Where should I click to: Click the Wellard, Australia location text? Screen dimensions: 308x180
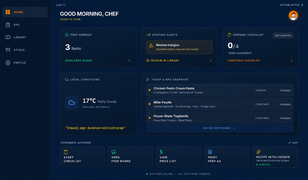point(96,107)
